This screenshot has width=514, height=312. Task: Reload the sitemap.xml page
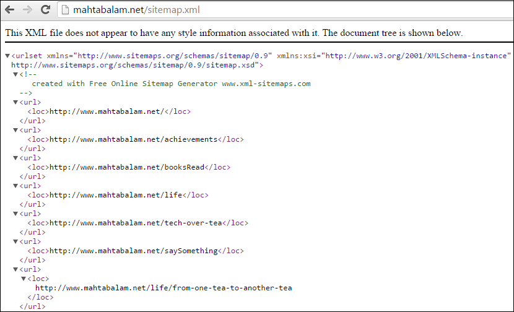[45, 9]
